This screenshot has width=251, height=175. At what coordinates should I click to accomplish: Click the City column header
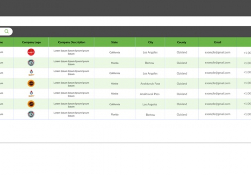(150, 42)
